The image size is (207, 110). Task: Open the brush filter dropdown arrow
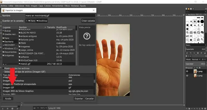206,12
